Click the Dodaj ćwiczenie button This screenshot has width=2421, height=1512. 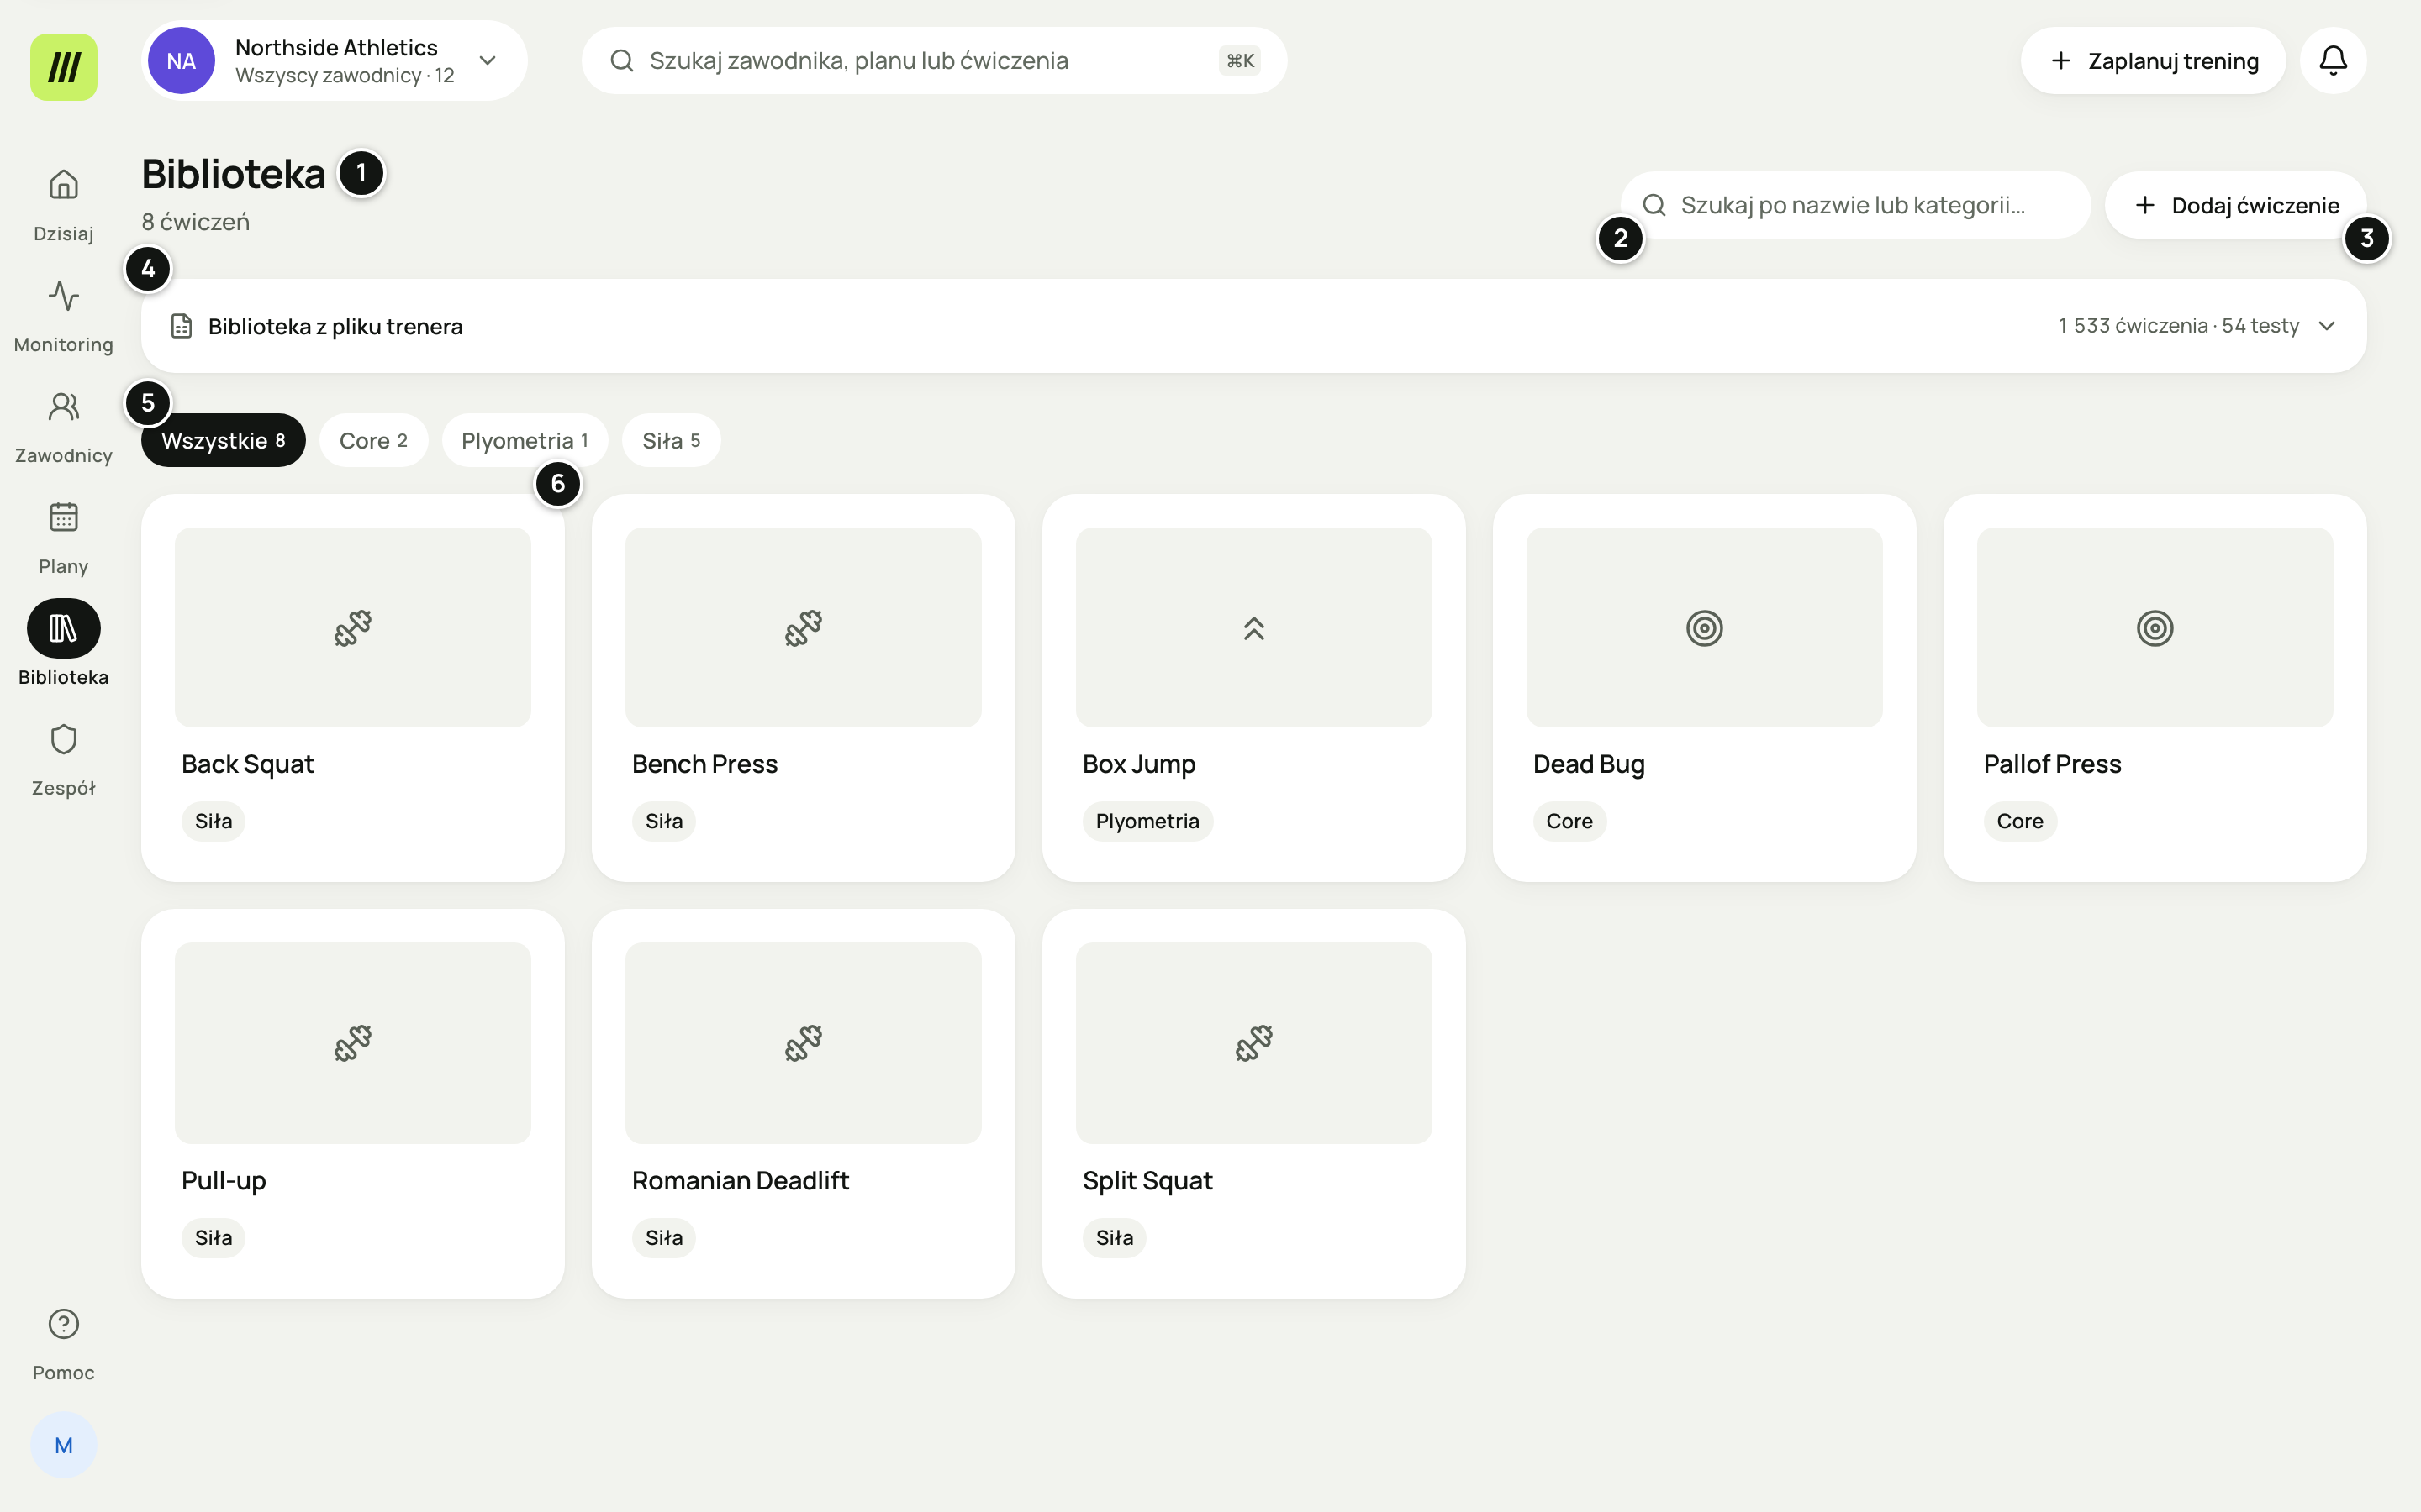tap(2235, 205)
